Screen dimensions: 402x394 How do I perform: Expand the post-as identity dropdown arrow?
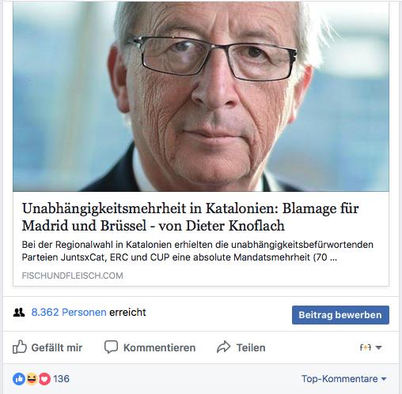(378, 347)
